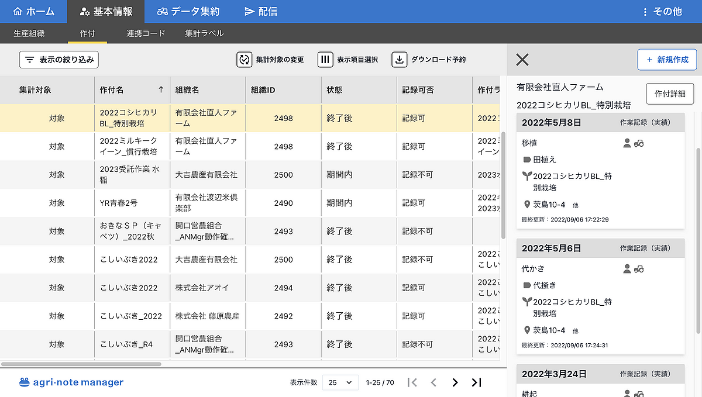The width and height of the screenshot is (702, 397).
Task: Click the horizontal table scrollbar
Action: 82,364
